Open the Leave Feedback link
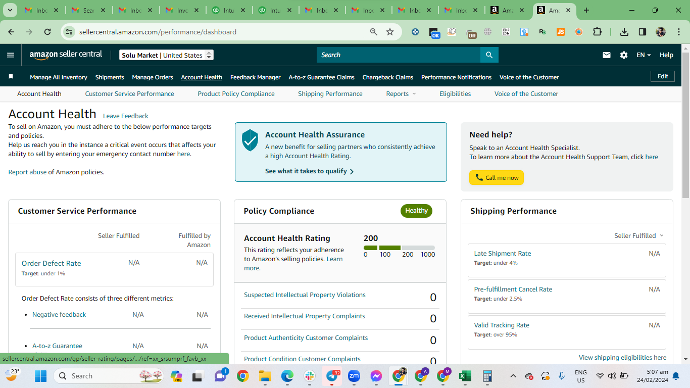This screenshot has width=690, height=388. point(126,116)
